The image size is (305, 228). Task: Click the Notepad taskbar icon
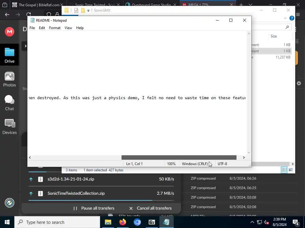point(166,222)
